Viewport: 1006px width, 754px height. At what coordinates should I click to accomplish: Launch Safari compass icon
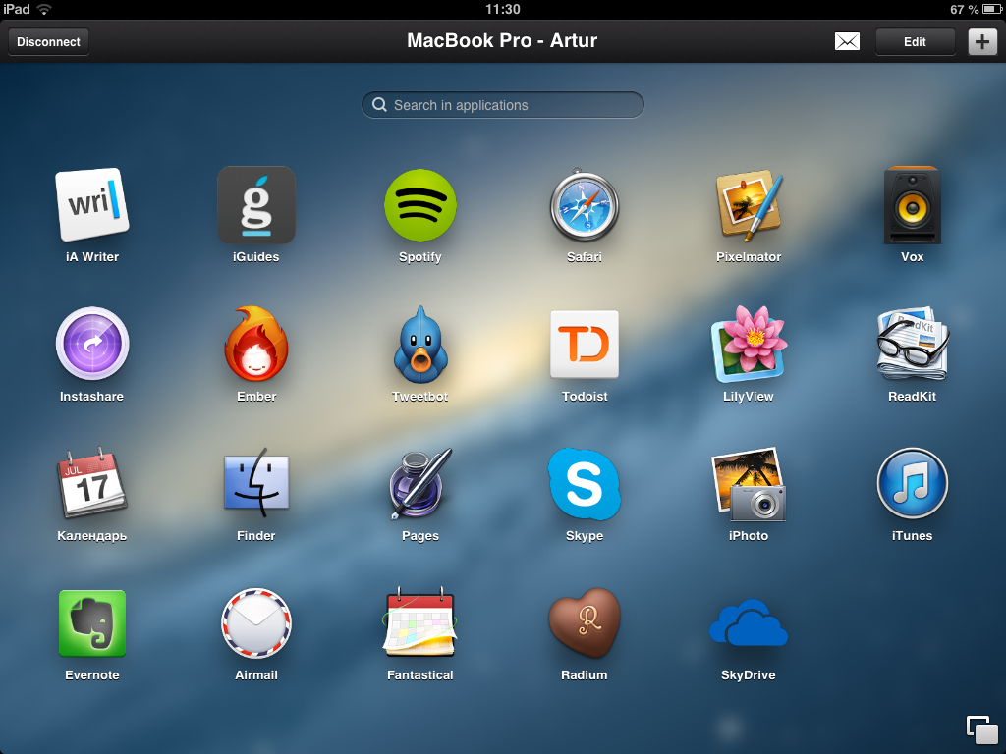pos(585,204)
